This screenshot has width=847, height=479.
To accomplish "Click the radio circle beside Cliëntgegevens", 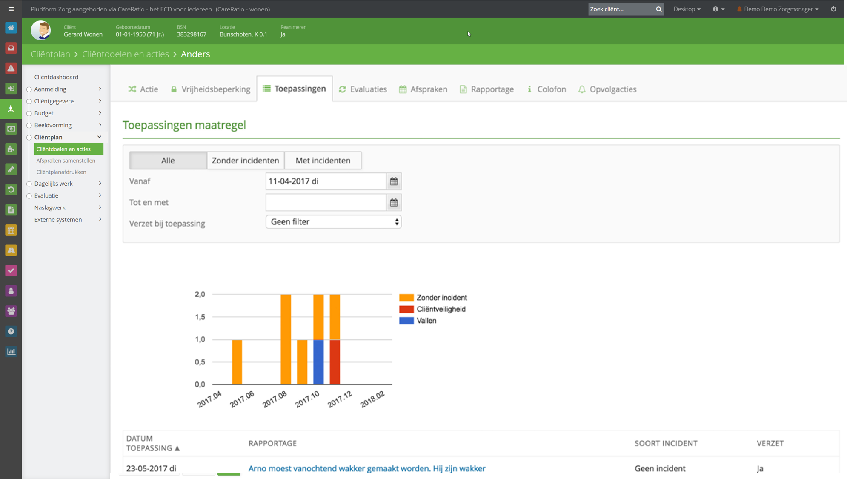I will (x=29, y=101).
